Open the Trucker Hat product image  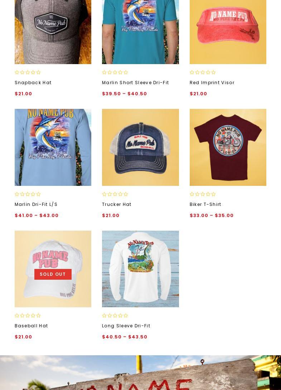pos(140,147)
